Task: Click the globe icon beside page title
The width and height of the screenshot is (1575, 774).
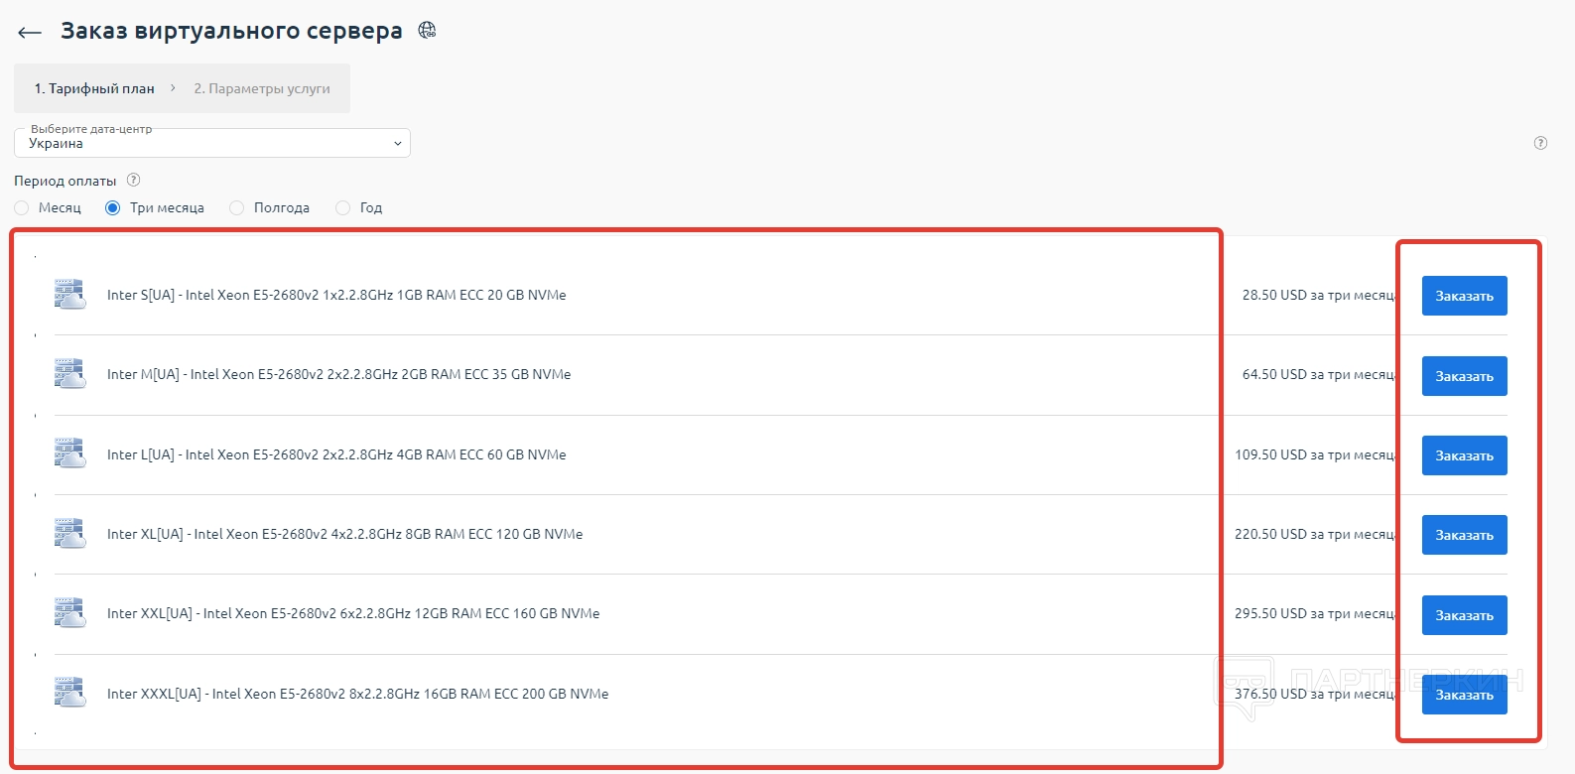Action: pyautogui.click(x=427, y=31)
